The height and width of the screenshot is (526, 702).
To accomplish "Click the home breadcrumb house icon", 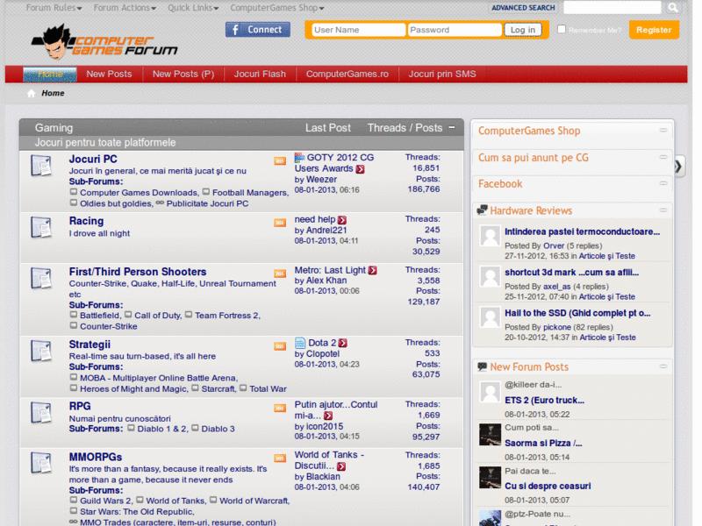I will tap(31, 93).
